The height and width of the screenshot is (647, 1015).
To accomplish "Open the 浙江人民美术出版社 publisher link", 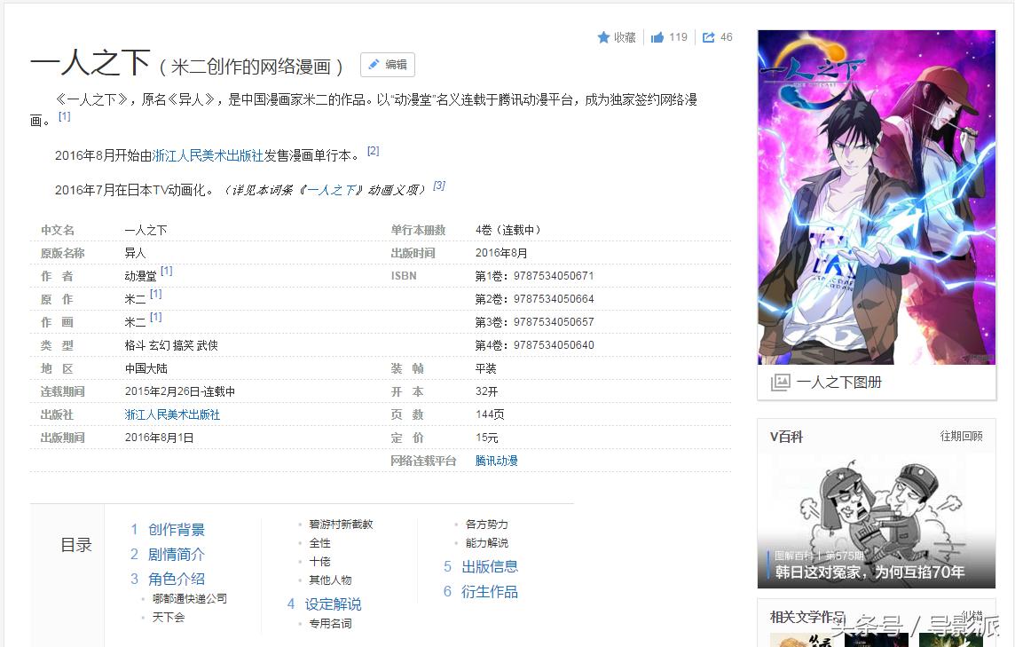I will [x=173, y=414].
